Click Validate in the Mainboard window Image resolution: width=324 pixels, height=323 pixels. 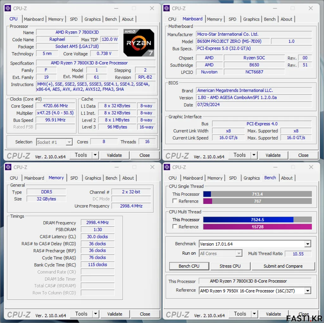pos(273,155)
